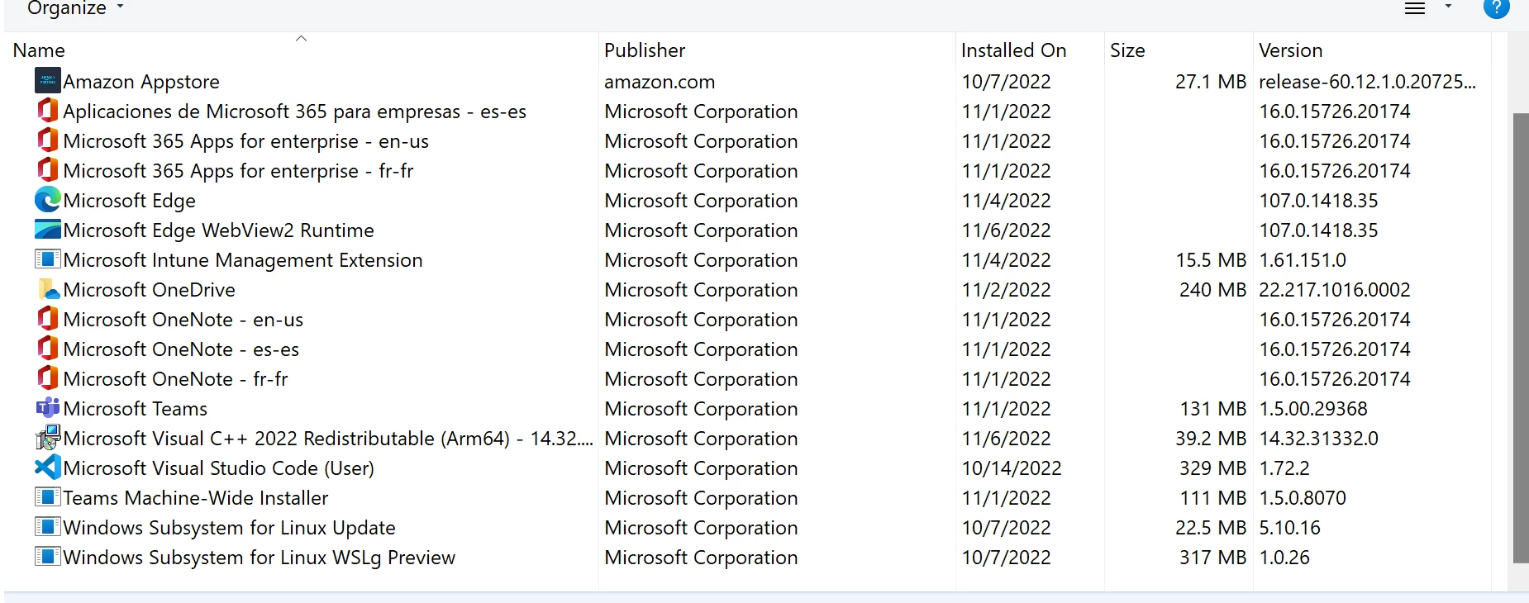
Task: Select Microsoft 365 Apps for enterprise - fr-fr
Action: tap(238, 171)
